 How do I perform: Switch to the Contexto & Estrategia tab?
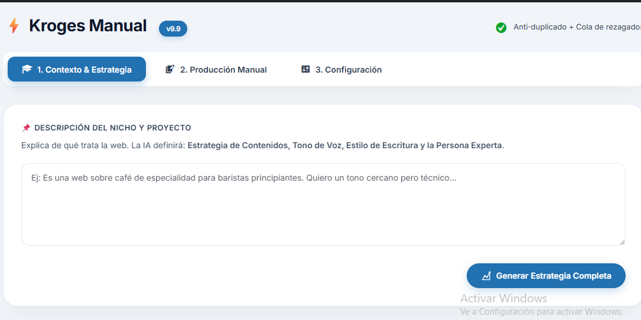click(77, 70)
